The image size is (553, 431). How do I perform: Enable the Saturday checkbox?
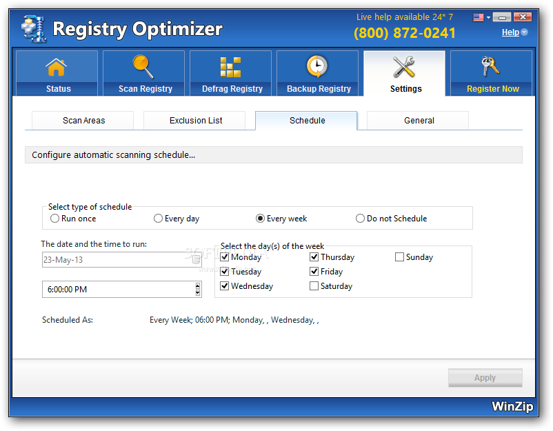click(314, 285)
